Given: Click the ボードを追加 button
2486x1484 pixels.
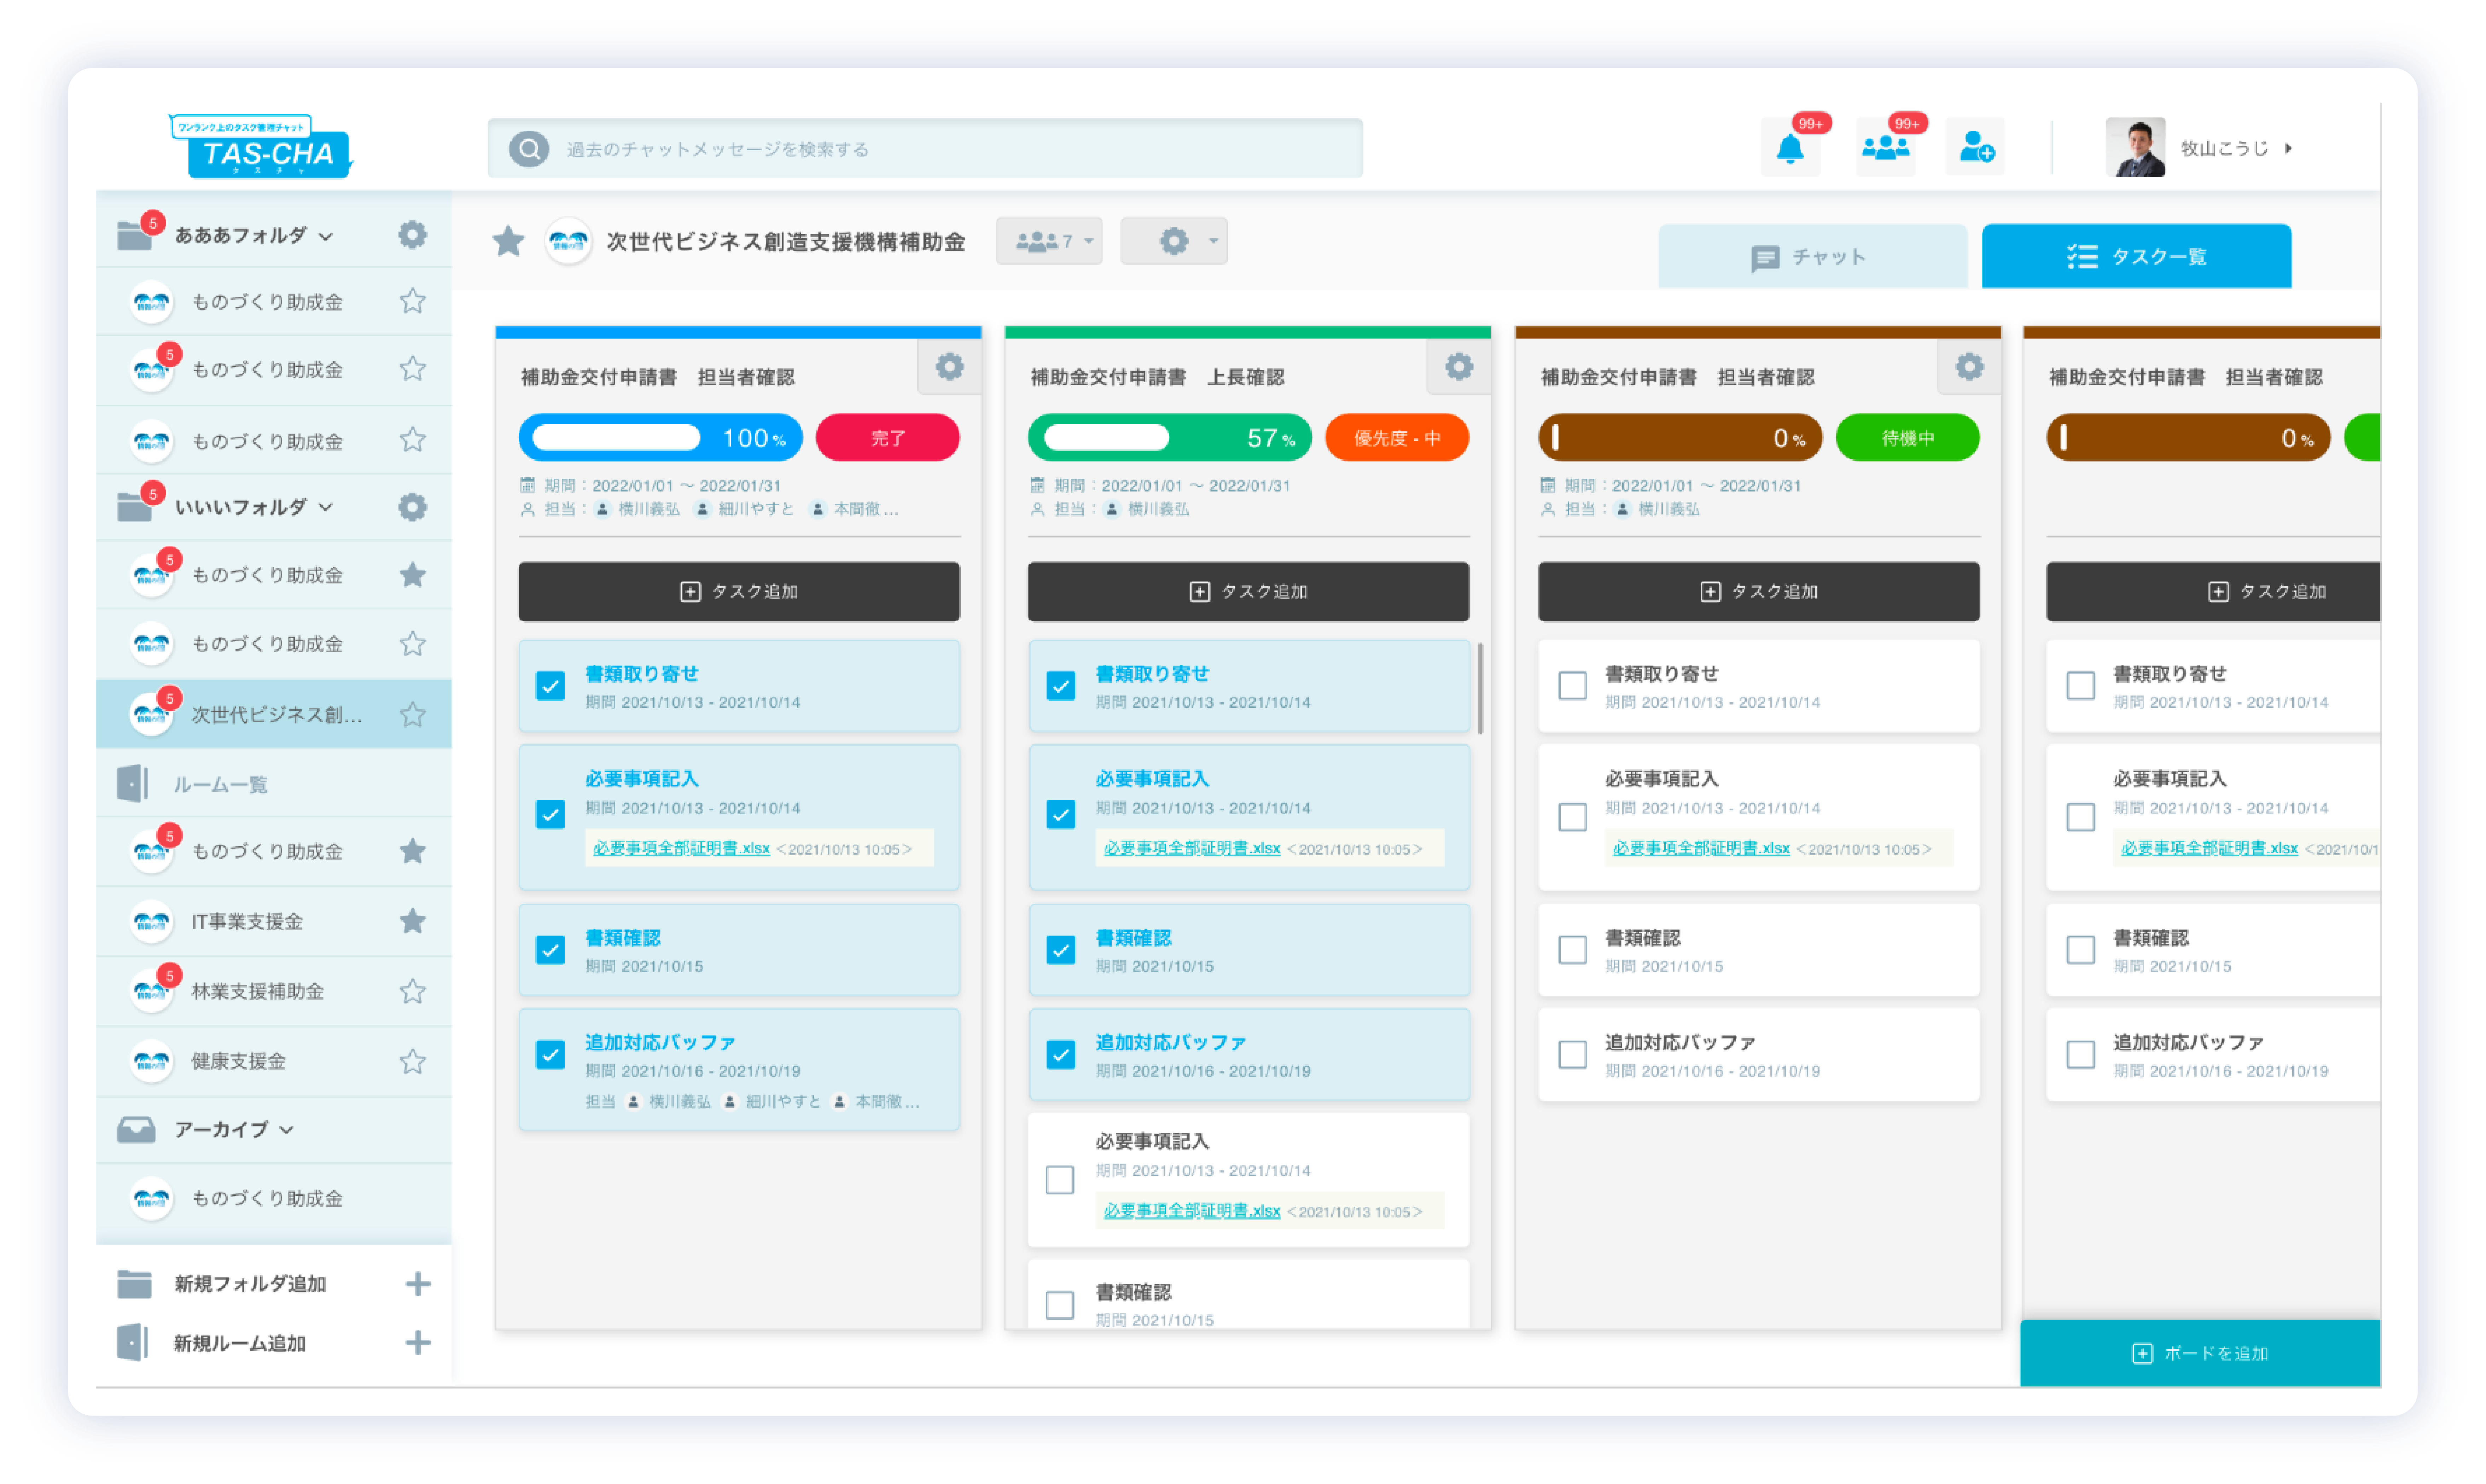Looking at the screenshot, I should tap(2200, 1353).
